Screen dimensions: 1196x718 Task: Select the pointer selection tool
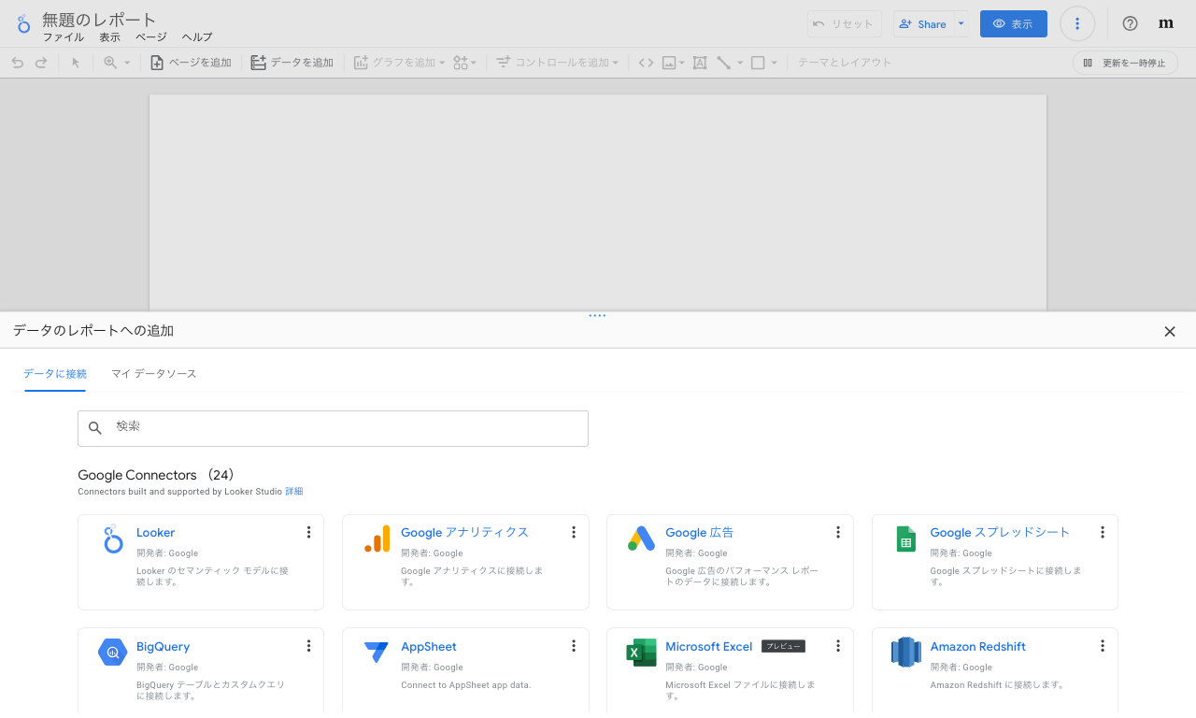77,63
